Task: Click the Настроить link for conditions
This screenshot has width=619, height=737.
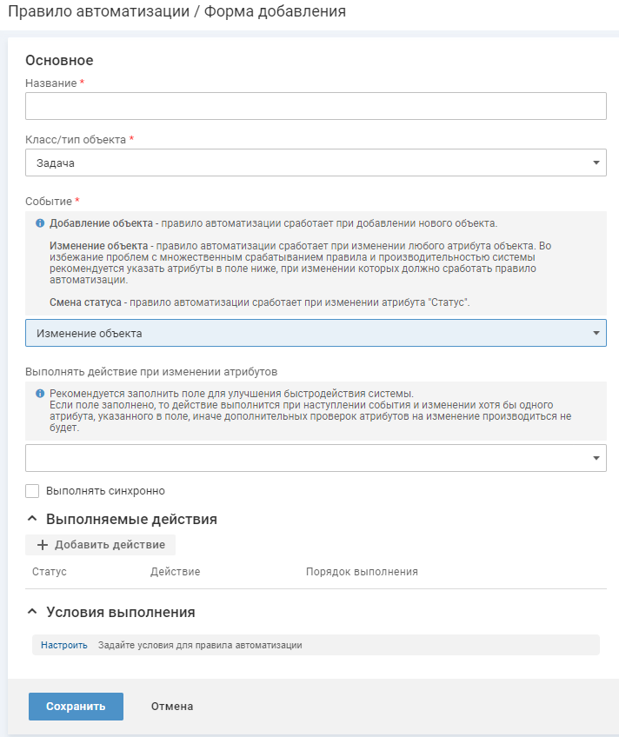Action: click(64, 646)
